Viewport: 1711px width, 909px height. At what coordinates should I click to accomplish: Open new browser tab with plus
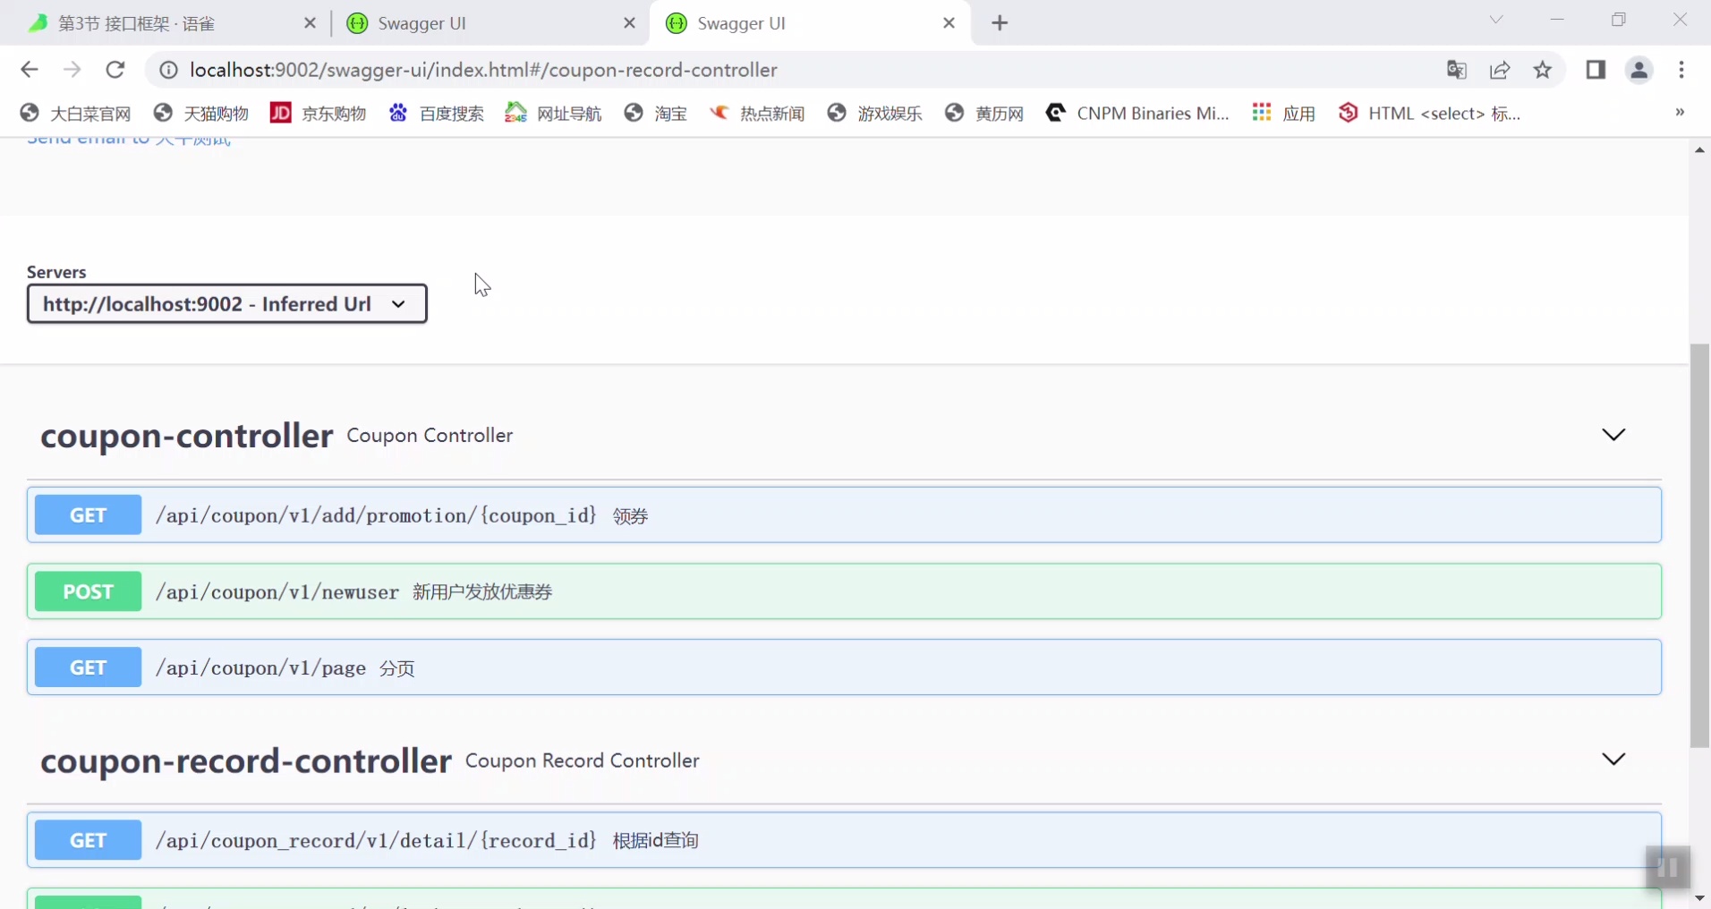(1000, 23)
